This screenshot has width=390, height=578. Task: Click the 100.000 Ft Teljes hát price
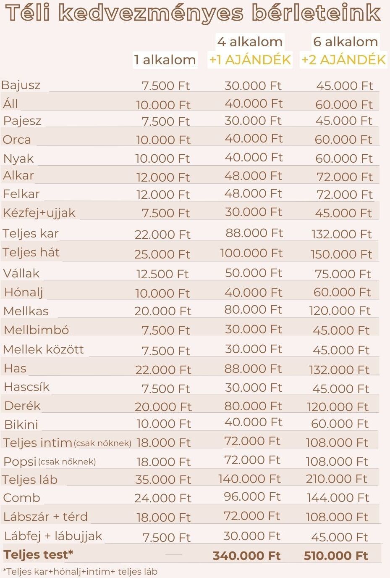pyautogui.click(x=251, y=253)
